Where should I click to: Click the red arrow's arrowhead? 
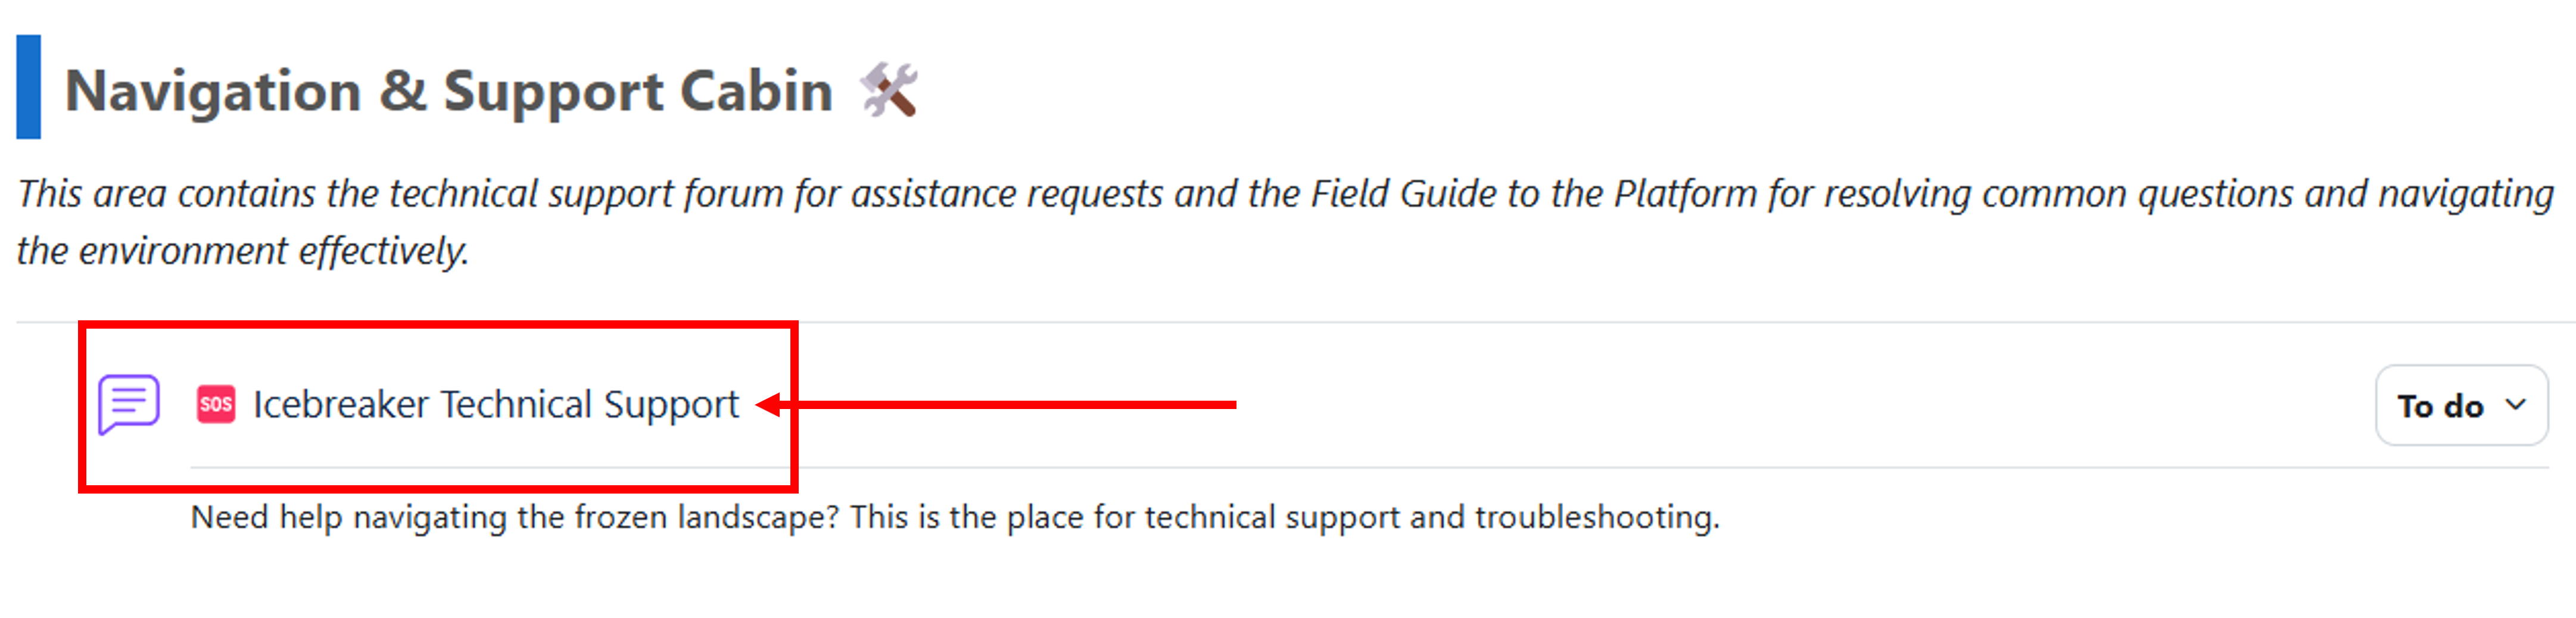tap(771, 405)
